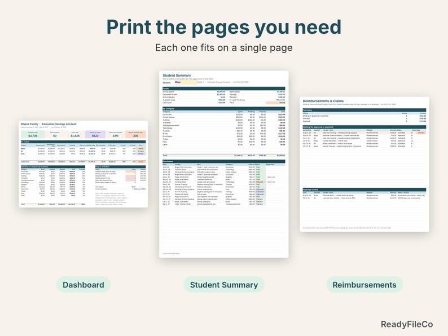The height and width of the screenshot is (336, 448).
Task: Click the Summary header on Reimbursements page
Action: pyautogui.click(x=364, y=110)
